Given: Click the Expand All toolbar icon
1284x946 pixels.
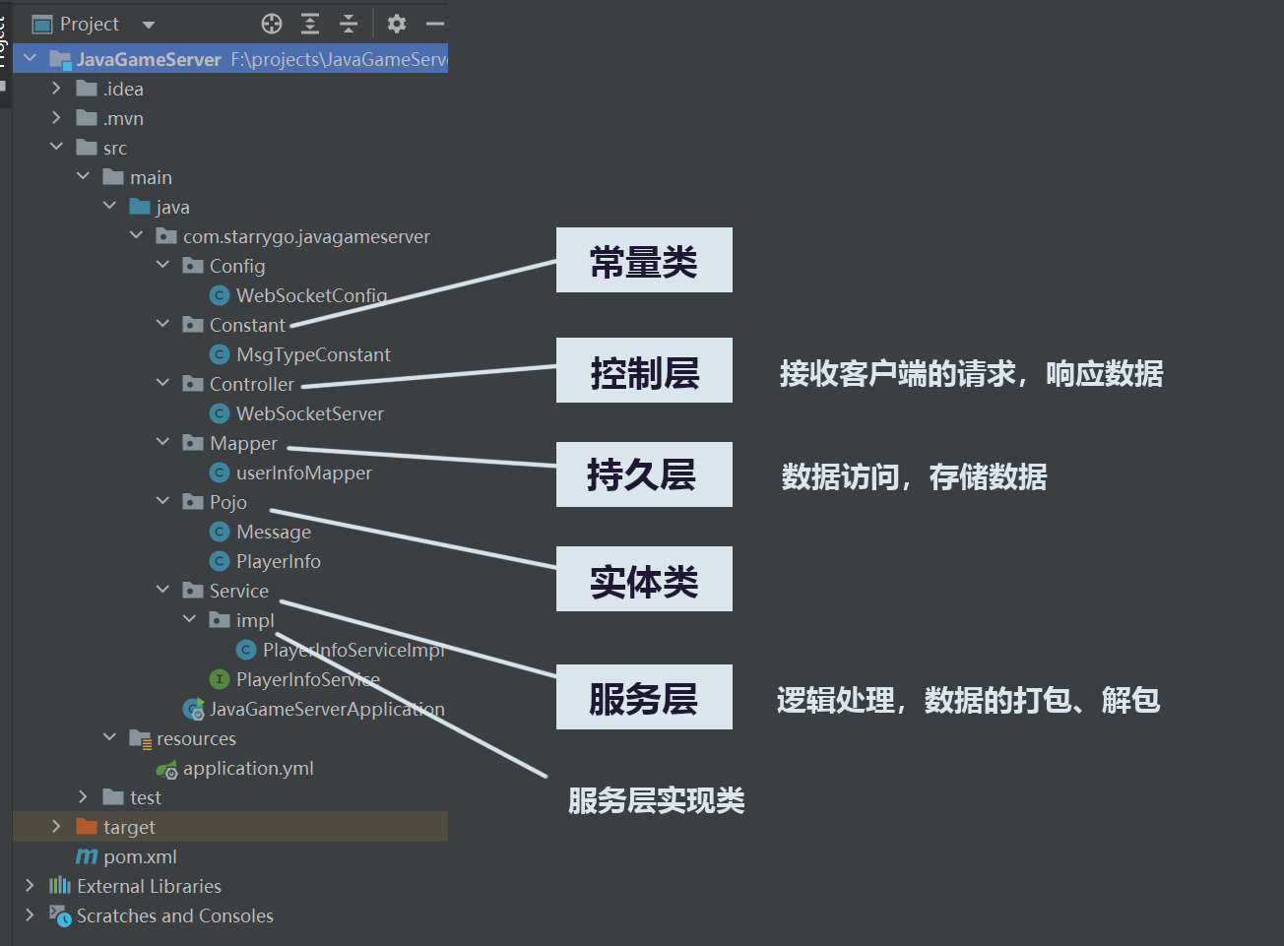Looking at the screenshot, I should point(309,23).
